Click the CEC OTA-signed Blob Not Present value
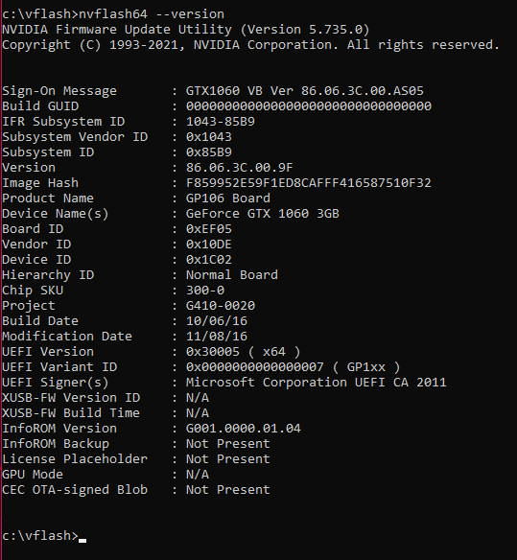517x560 pixels. 228,490
